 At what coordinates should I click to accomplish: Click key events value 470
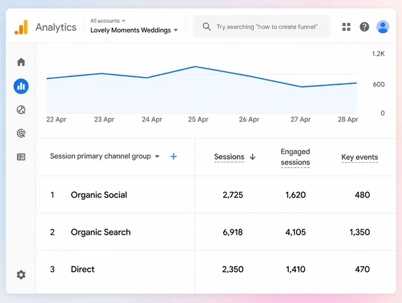(x=362, y=269)
